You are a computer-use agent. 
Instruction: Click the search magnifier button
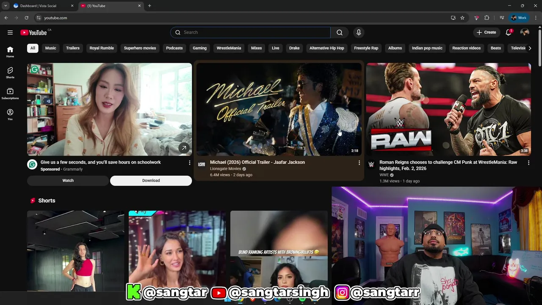pyautogui.click(x=340, y=32)
